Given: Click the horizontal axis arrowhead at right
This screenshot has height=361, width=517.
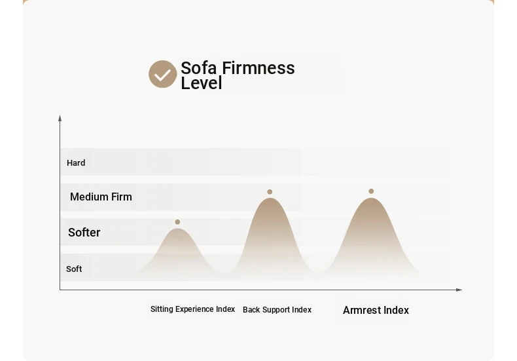Looking at the screenshot, I should [459, 290].
